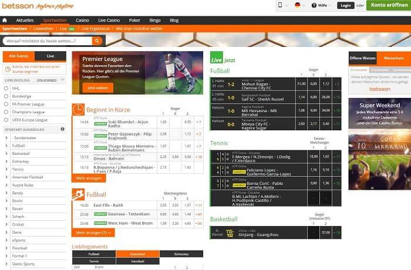Viewport: 411px width, 270px height.
Task: Select Handball tab in Lieblingsevents
Action: pos(137,261)
